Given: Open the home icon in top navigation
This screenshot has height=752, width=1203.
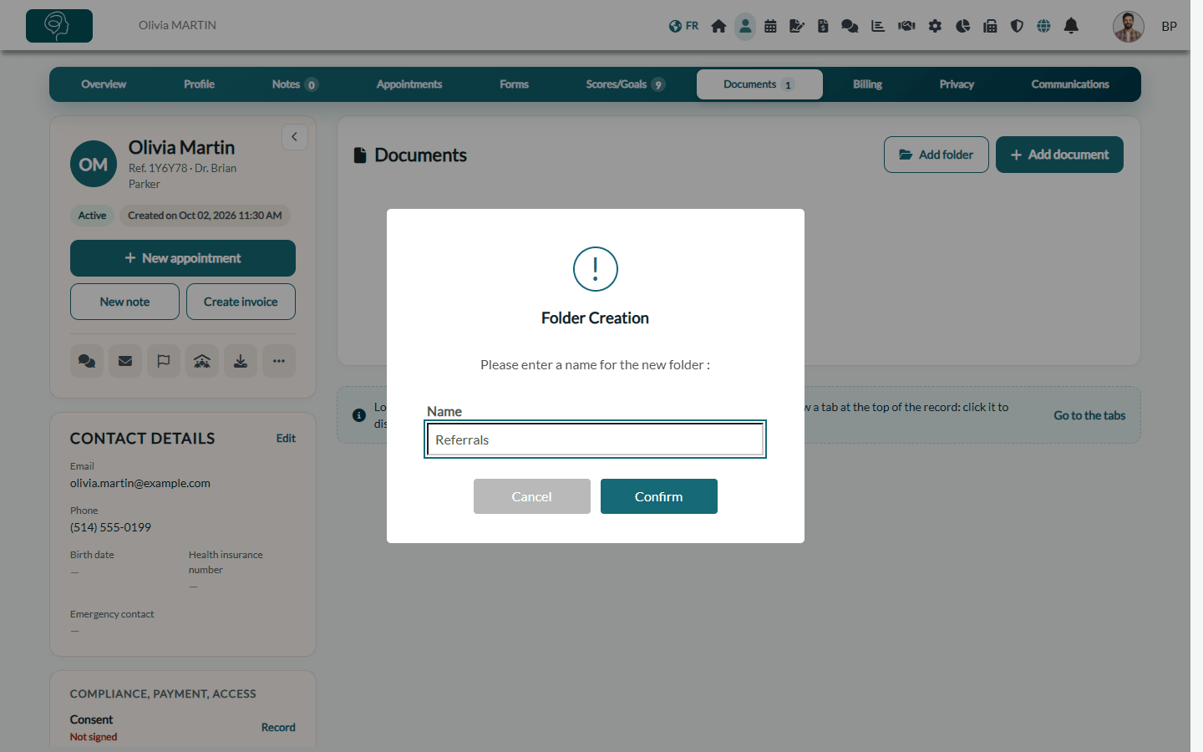Looking at the screenshot, I should [x=718, y=26].
